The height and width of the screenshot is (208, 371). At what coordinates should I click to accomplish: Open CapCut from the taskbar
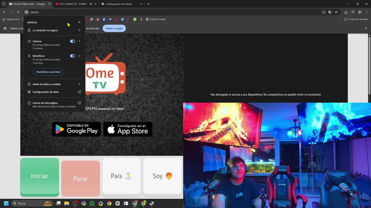point(117,203)
